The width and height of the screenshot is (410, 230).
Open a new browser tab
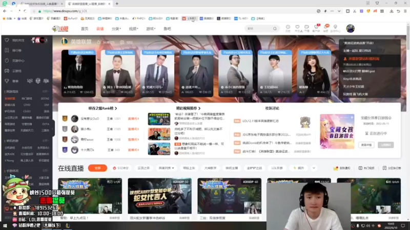point(117,4)
